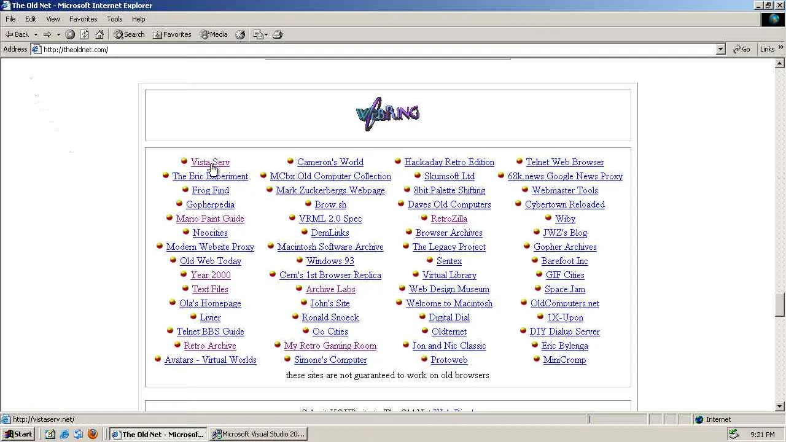Open the Favorites menu in menu bar
This screenshot has width=786, height=442.
(83, 19)
